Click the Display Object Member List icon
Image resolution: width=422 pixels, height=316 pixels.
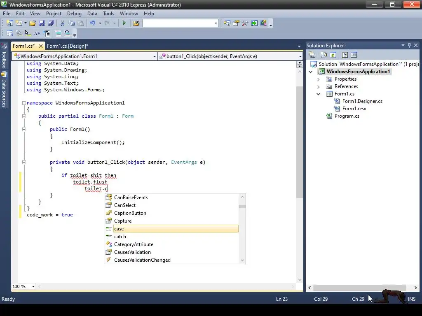tap(10, 33)
